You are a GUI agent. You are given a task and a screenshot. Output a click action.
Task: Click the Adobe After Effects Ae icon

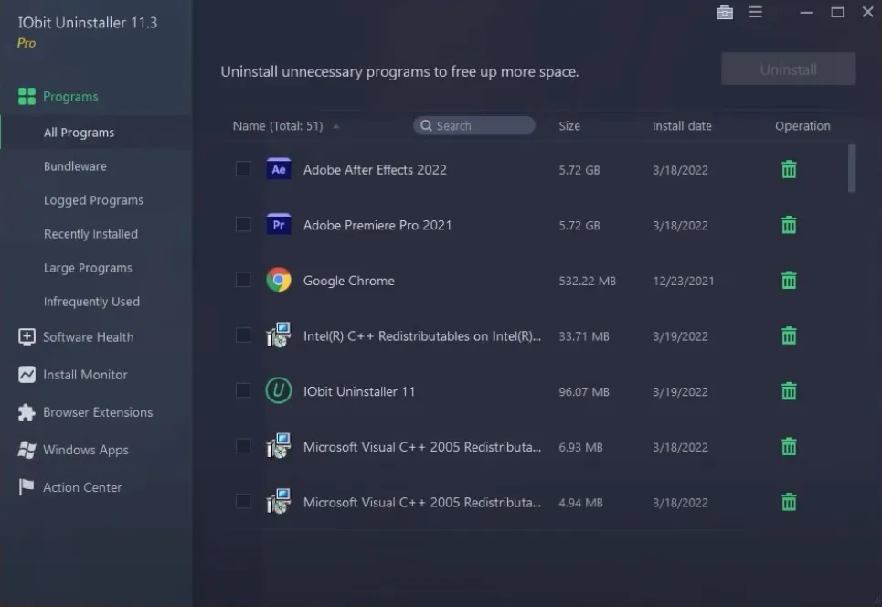279,169
